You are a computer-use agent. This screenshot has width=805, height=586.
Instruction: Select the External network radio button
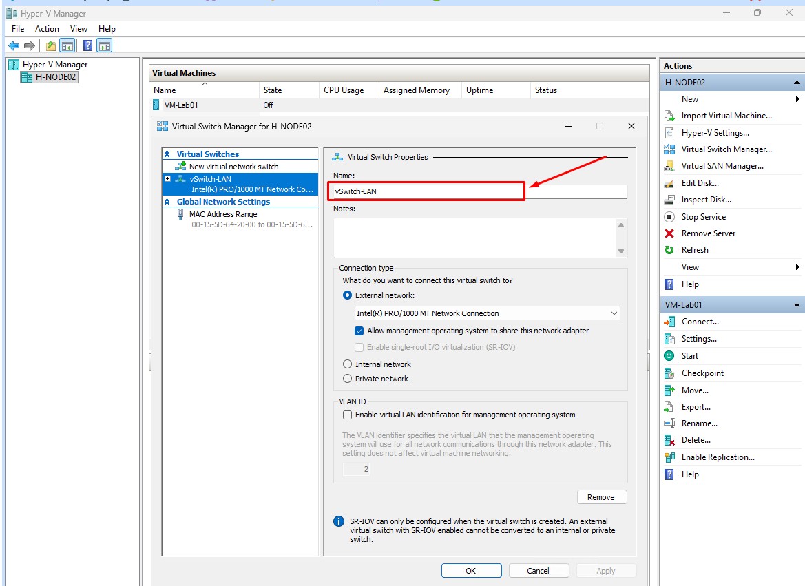point(347,295)
